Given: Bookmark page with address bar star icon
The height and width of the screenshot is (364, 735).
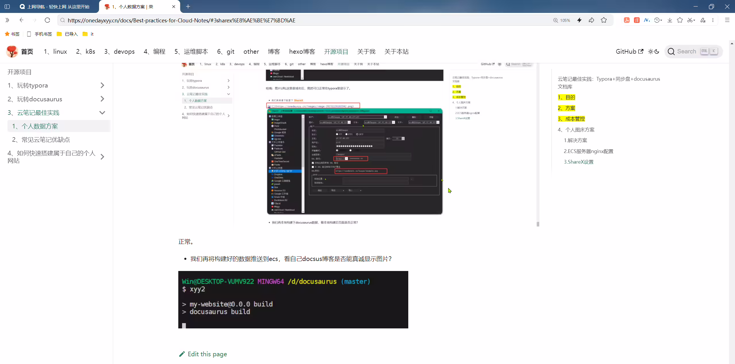Looking at the screenshot, I should click(x=604, y=20).
